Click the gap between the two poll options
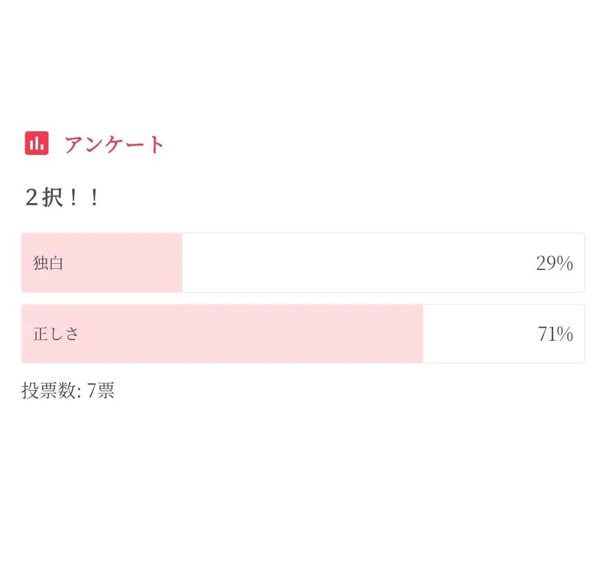 pos(303,298)
